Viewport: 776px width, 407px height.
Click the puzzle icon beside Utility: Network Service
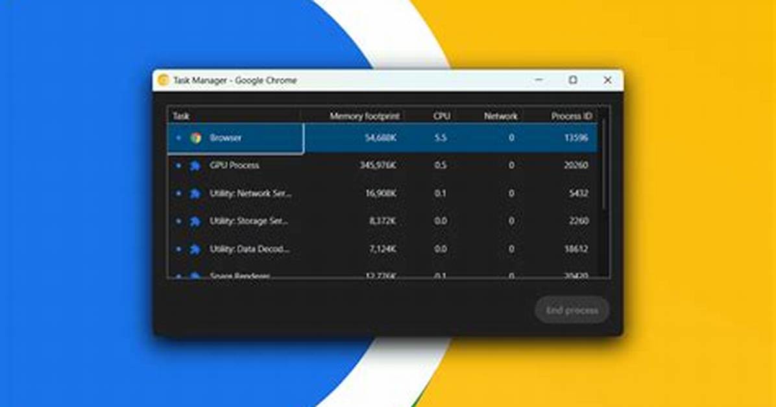point(195,193)
